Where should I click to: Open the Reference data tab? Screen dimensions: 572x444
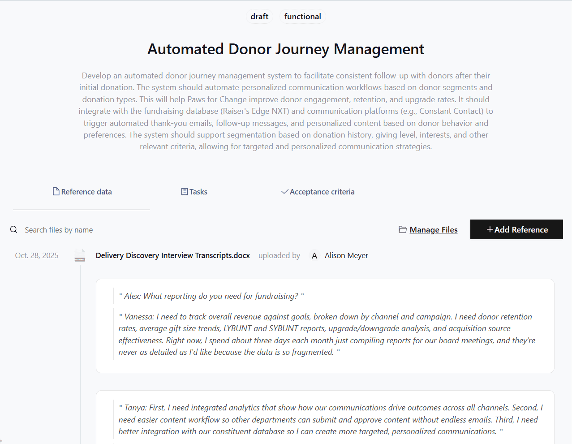(x=82, y=192)
